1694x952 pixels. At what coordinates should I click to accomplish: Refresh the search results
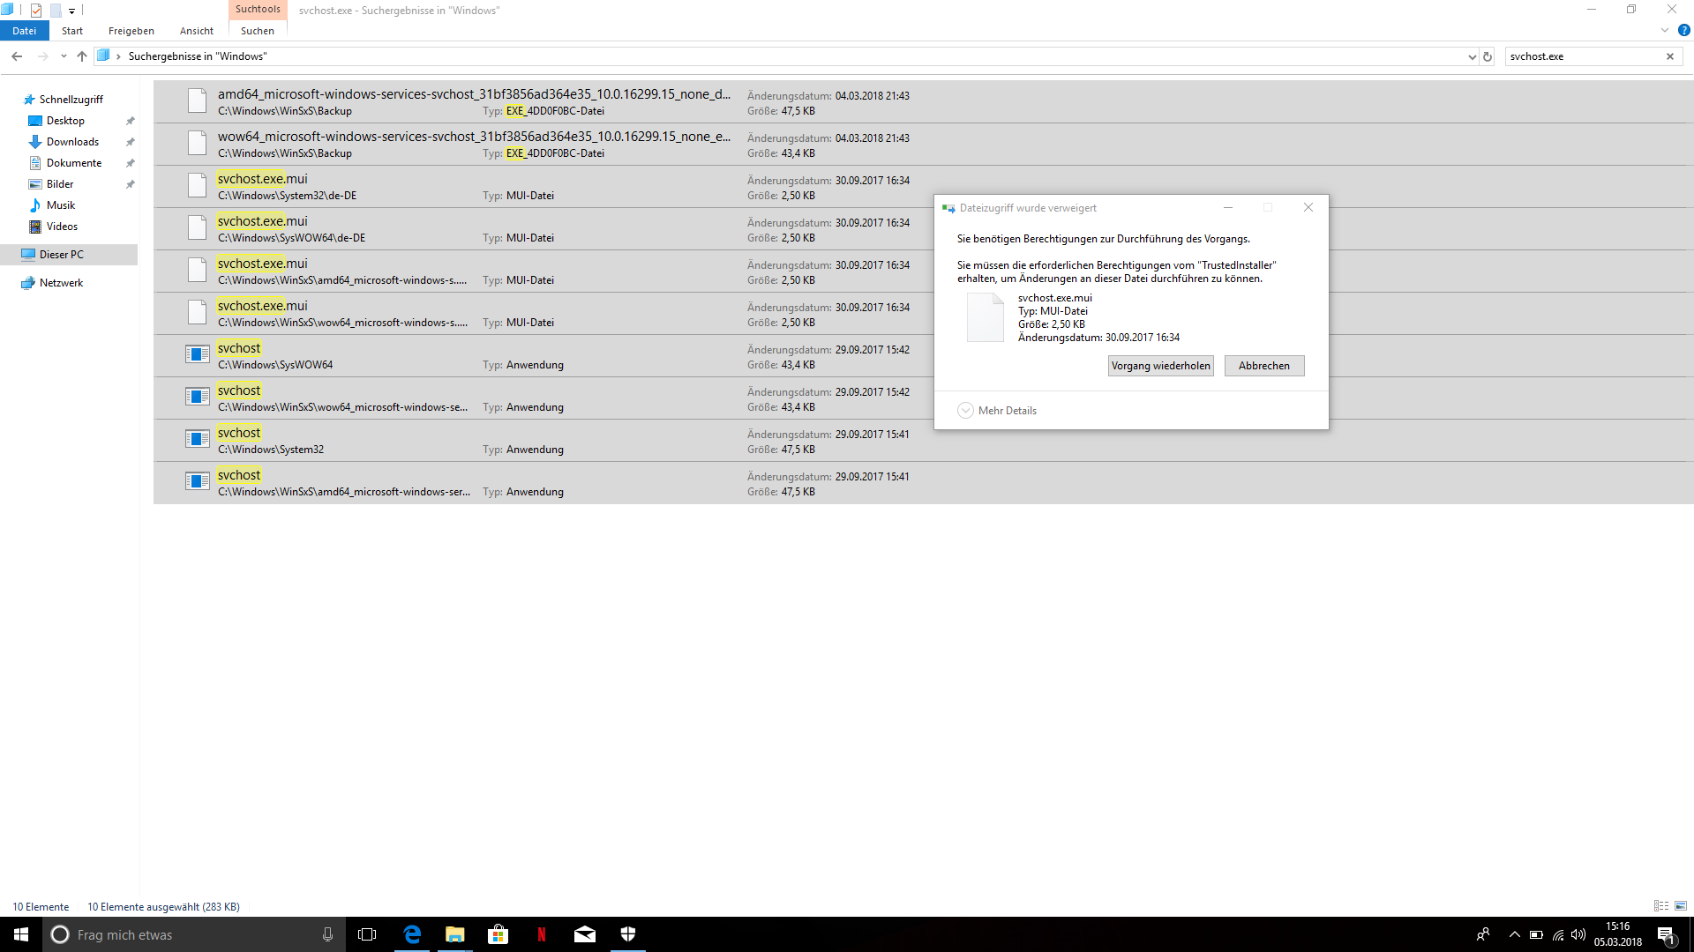pos(1488,56)
